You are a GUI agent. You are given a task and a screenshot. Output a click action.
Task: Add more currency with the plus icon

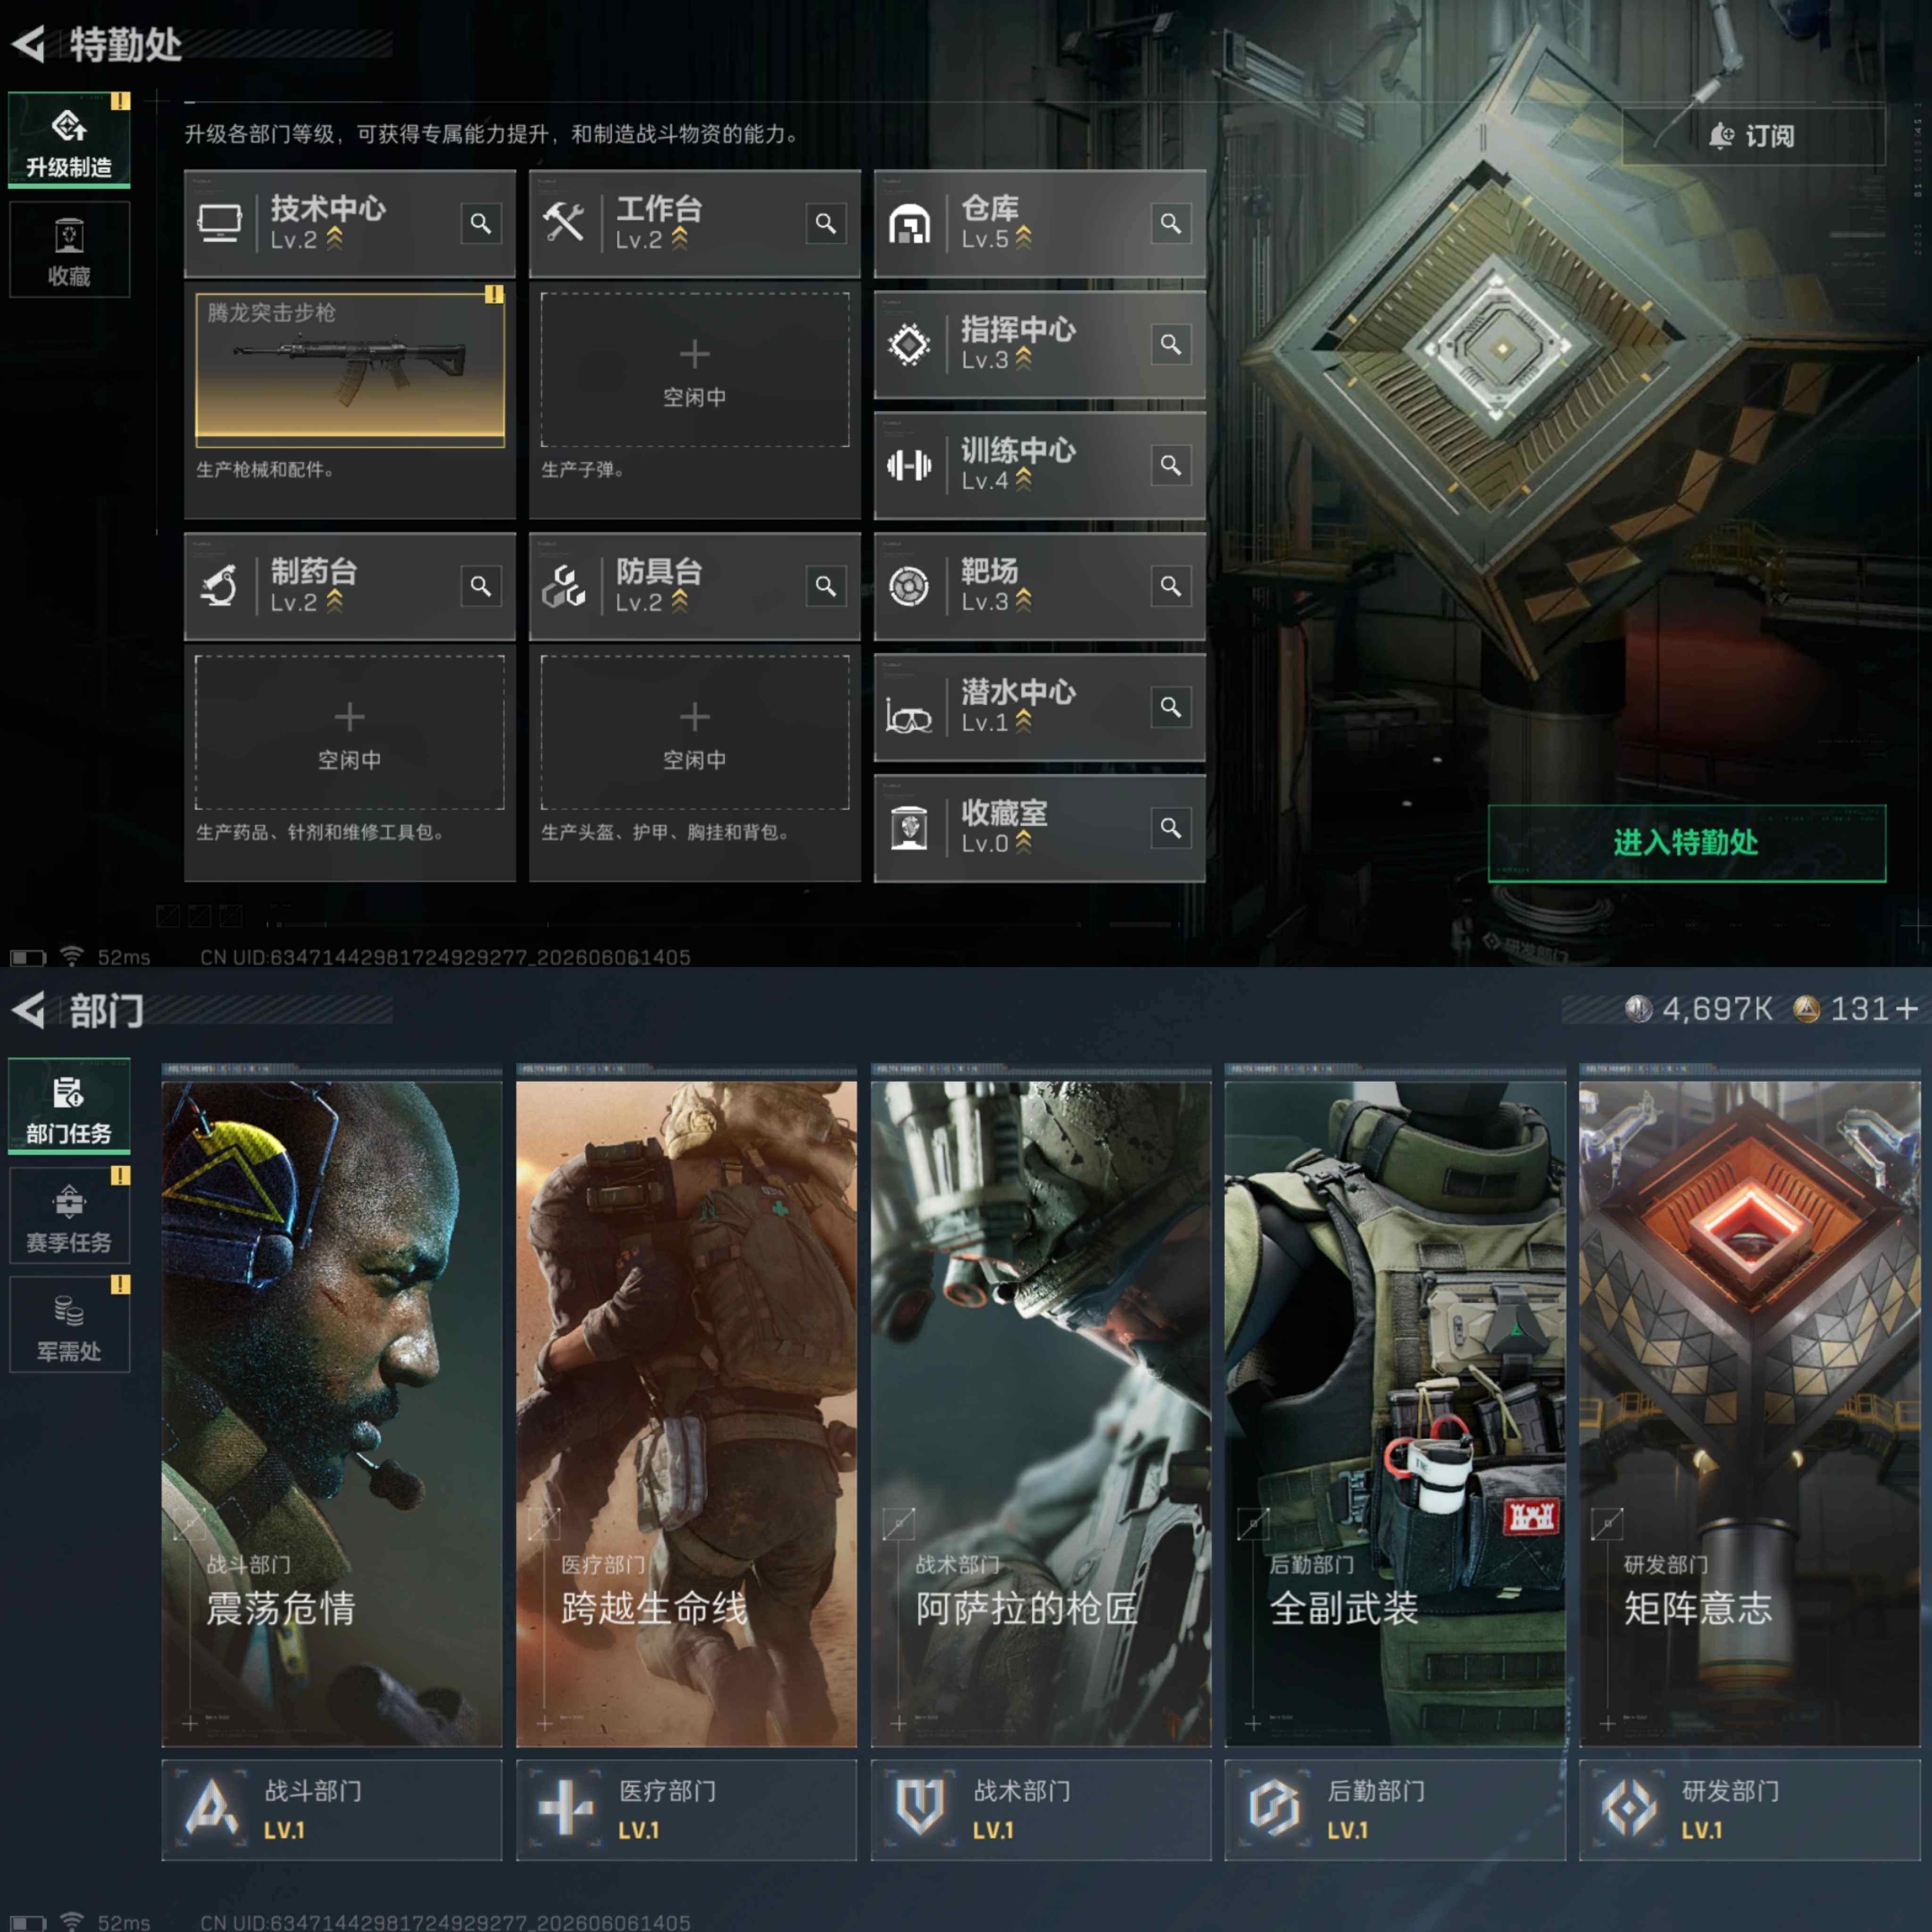[x=1906, y=1009]
